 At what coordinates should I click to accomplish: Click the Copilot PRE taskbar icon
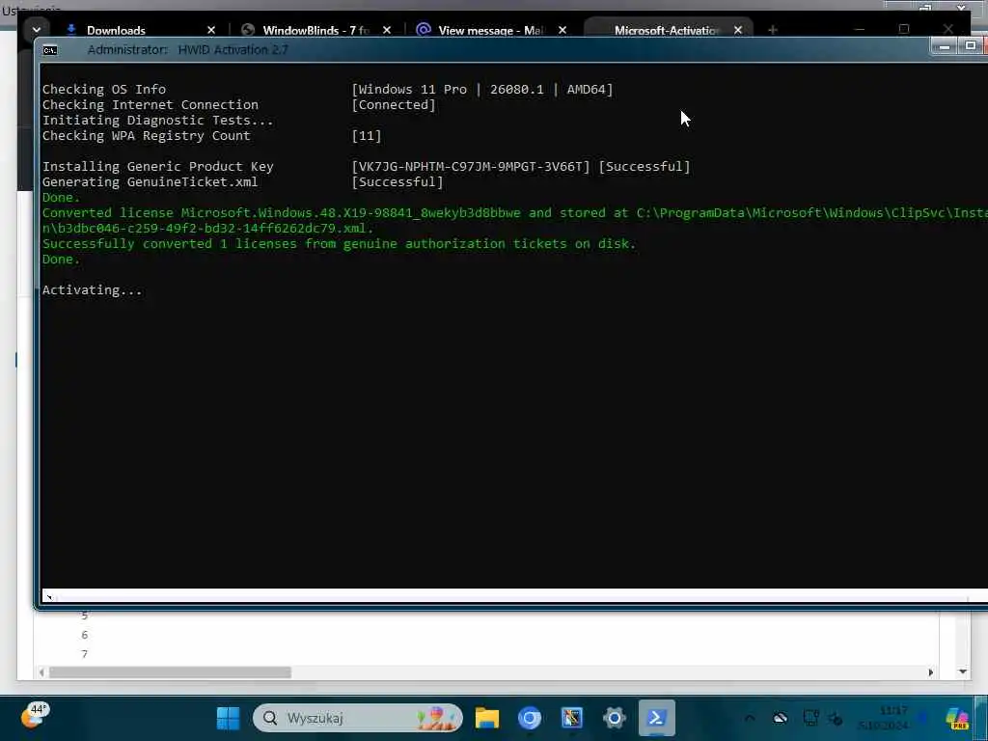click(957, 718)
